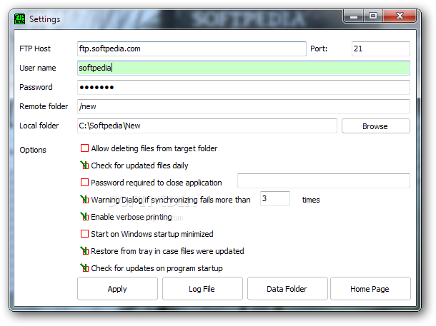The image size is (436, 326).
Task: Click the Local folder path field
Action: coord(207,126)
